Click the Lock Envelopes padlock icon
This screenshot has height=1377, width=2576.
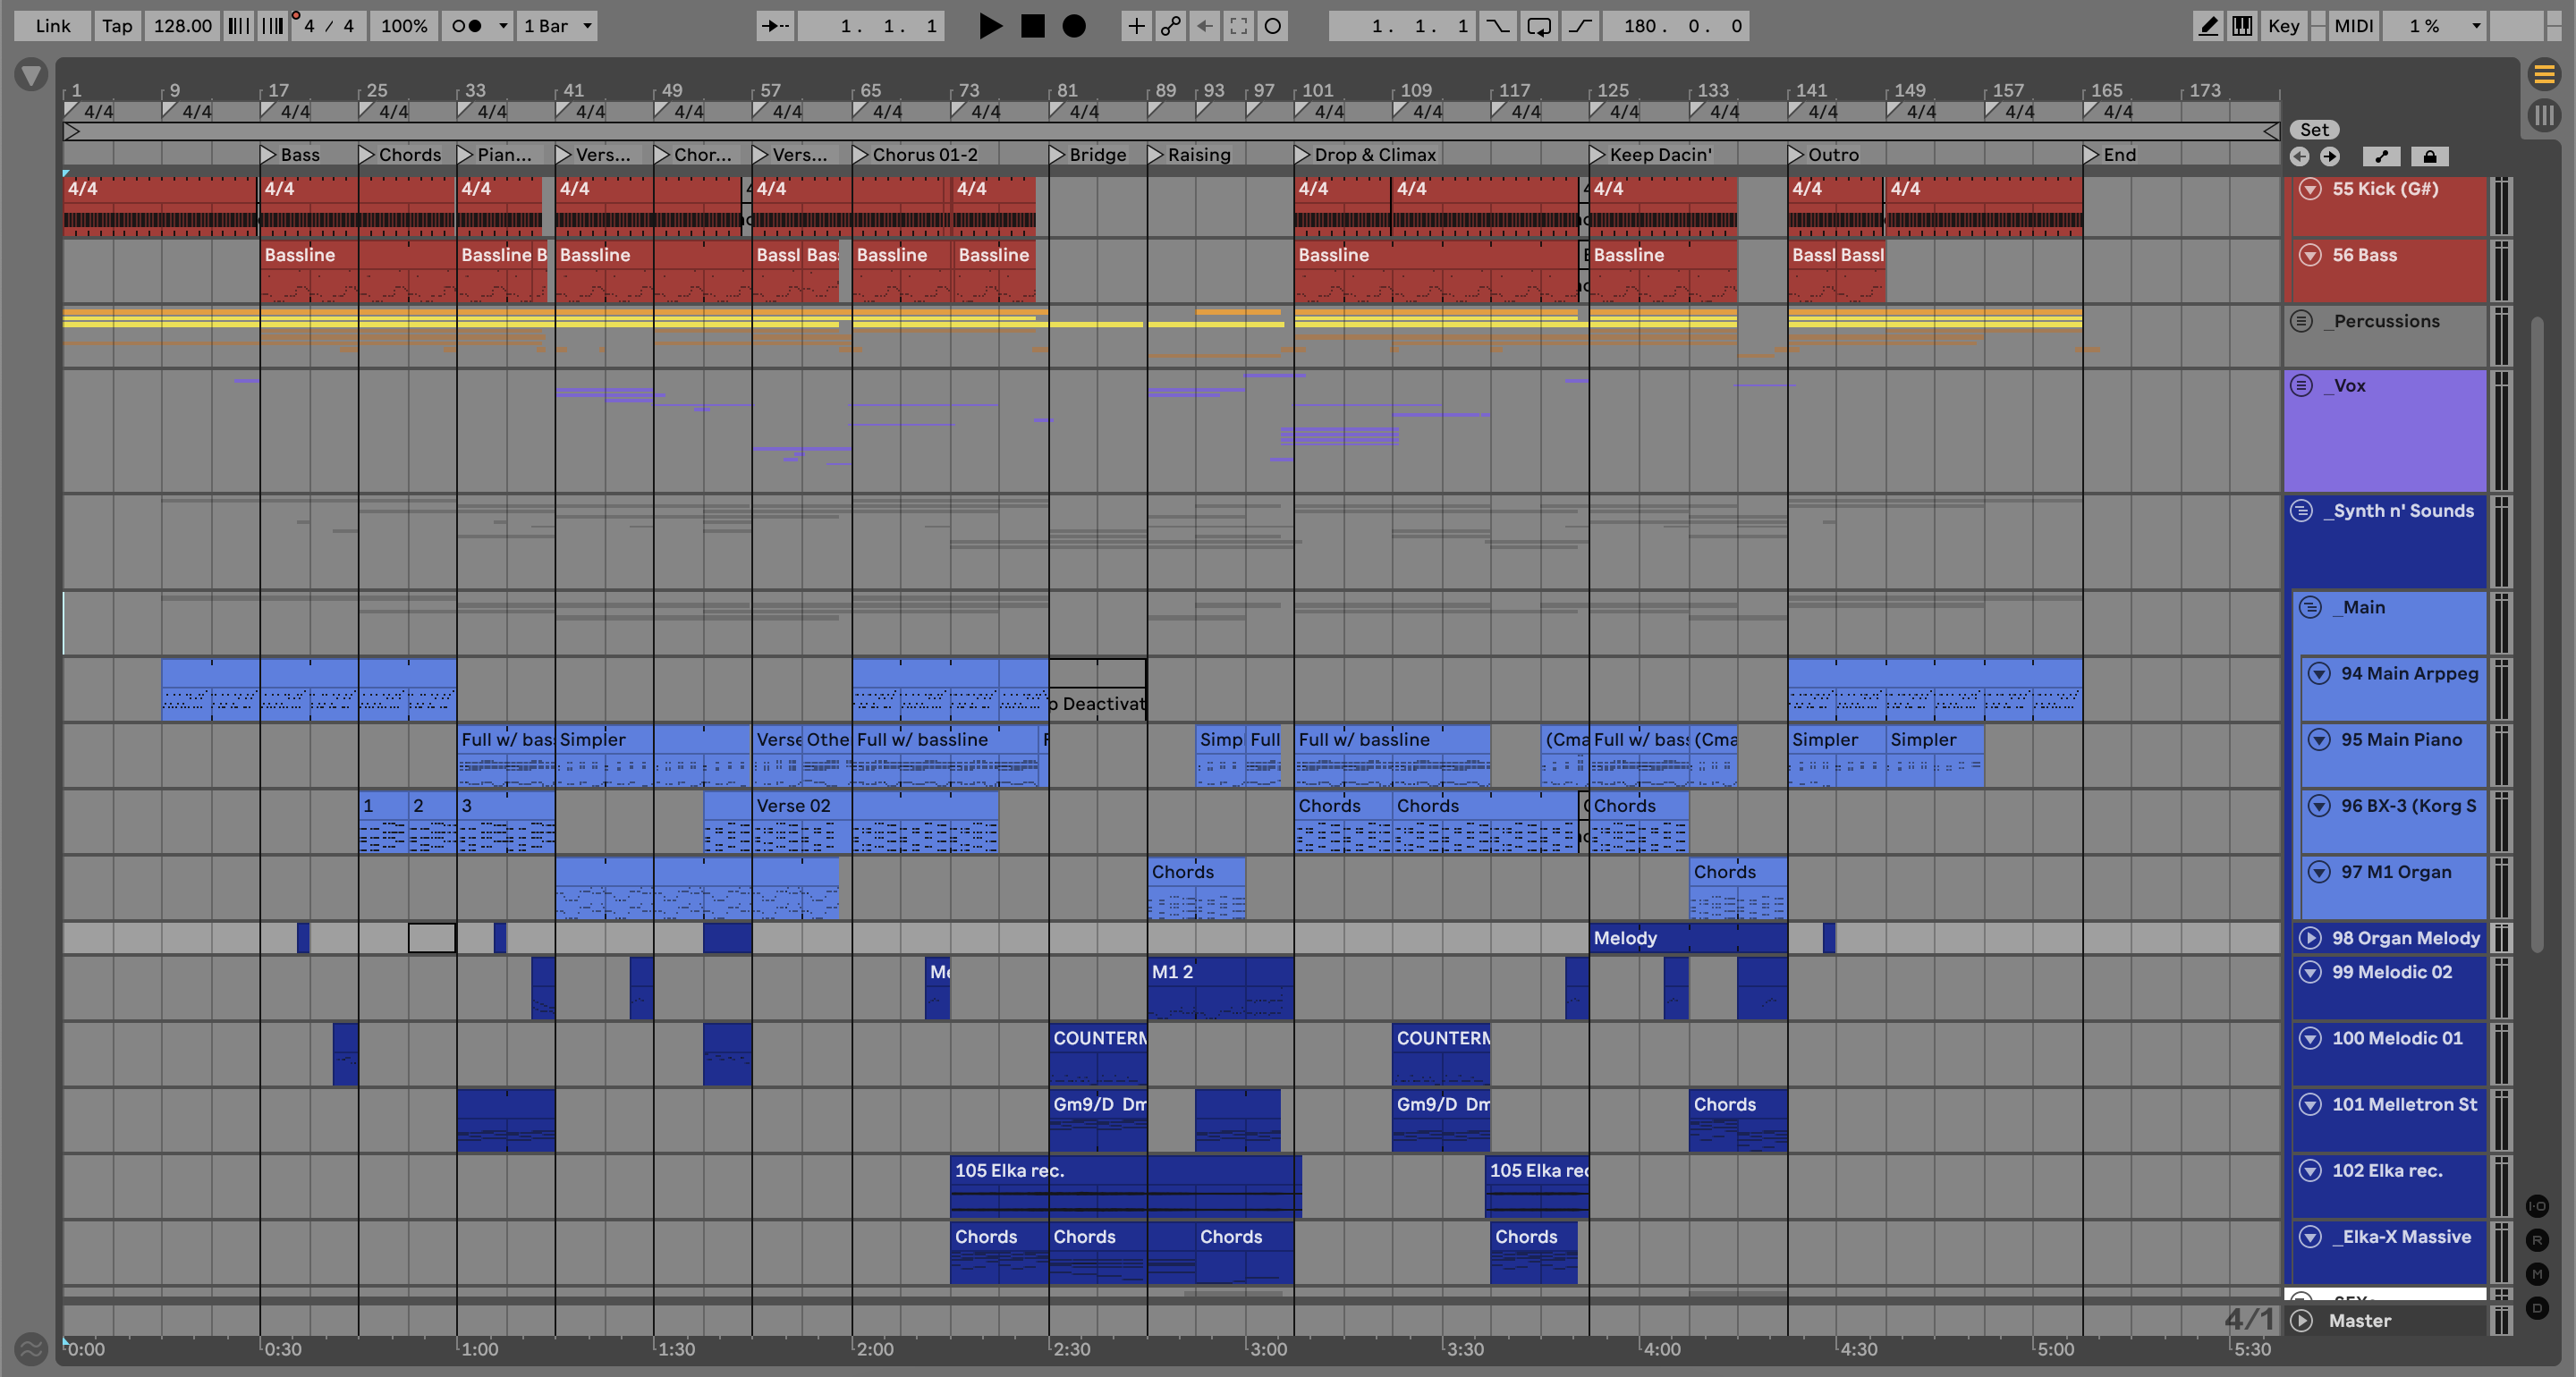pos(2429,156)
